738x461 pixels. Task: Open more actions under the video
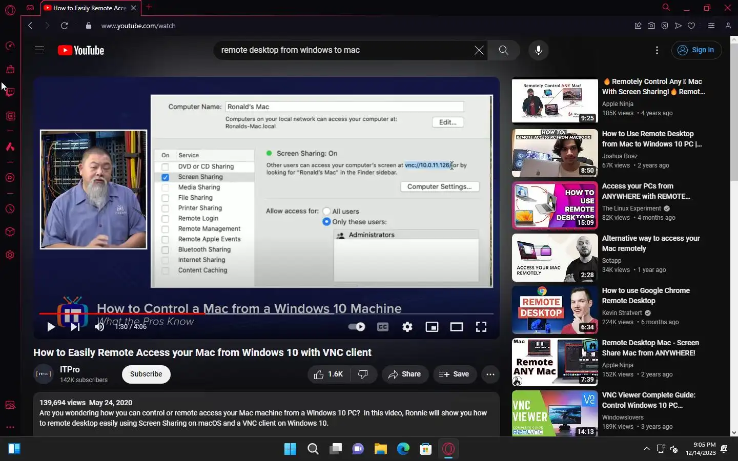pos(490,374)
